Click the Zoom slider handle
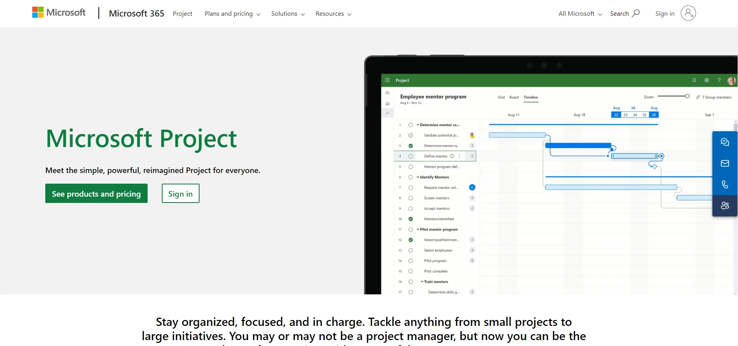 687,96
